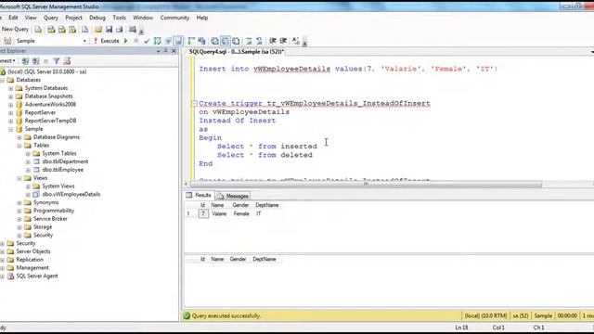Switch output to Results to Grid
The width and height of the screenshot is (594, 334).
226,41
